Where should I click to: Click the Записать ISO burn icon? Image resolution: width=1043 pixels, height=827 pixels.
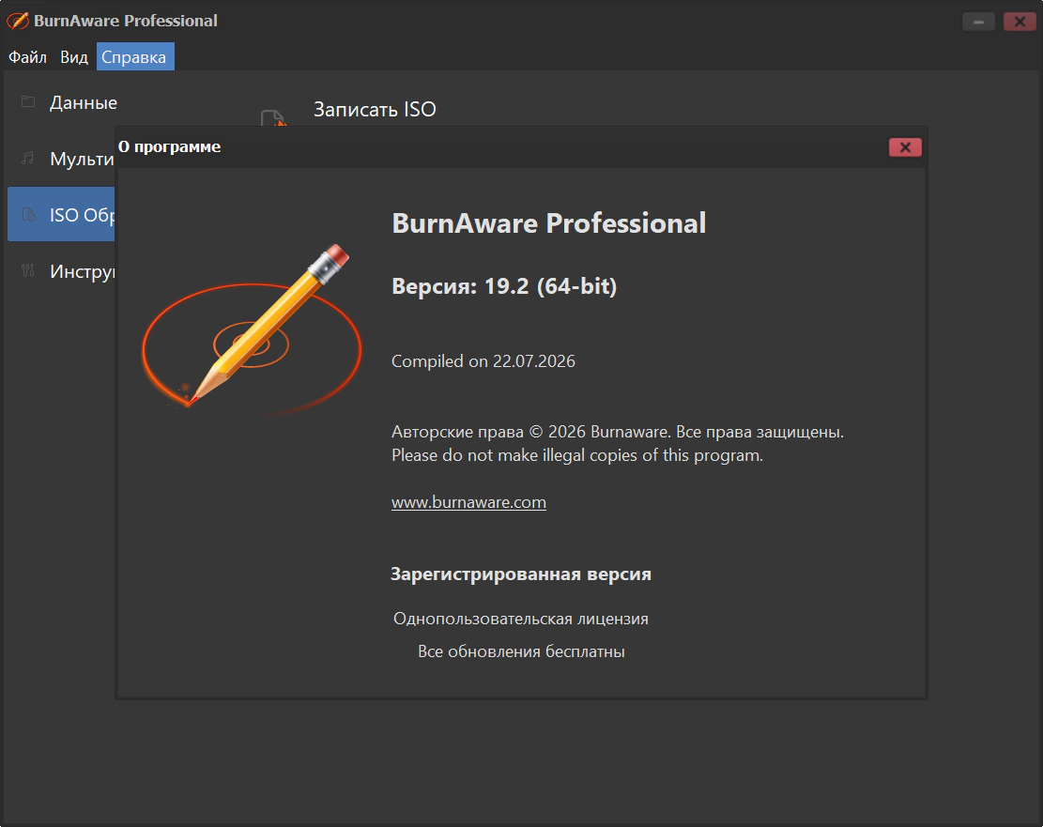pyautogui.click(x=273, y=117)
